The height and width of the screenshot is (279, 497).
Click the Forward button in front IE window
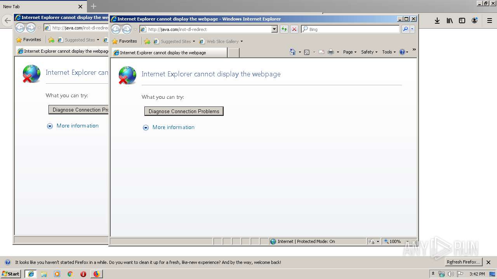(x=127, y=29)
